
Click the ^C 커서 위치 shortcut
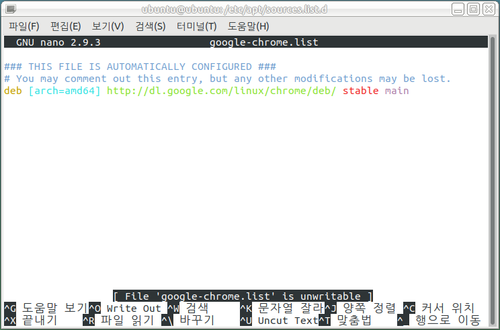439,308
